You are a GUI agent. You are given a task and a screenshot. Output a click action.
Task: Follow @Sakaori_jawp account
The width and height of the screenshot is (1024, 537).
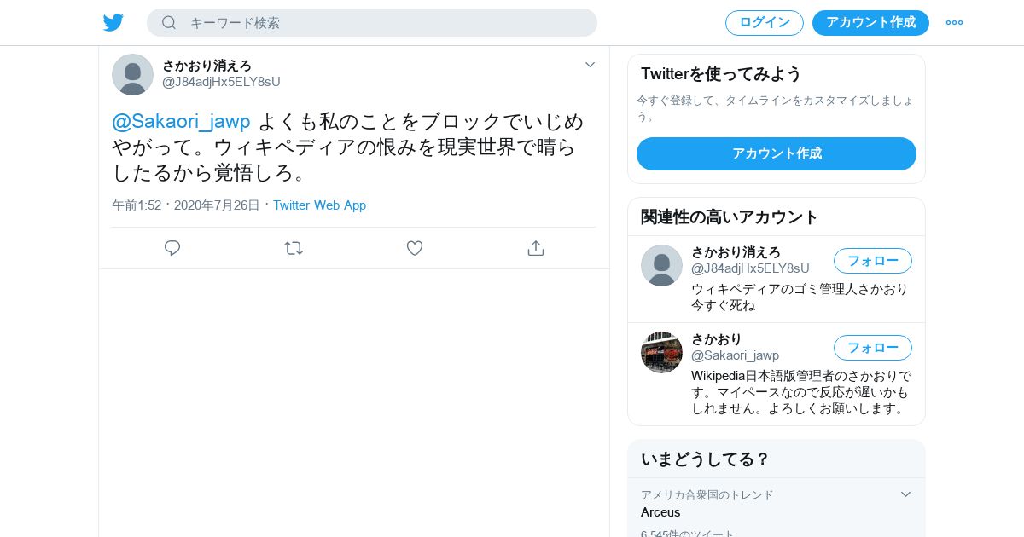click(x=873, y=348)
